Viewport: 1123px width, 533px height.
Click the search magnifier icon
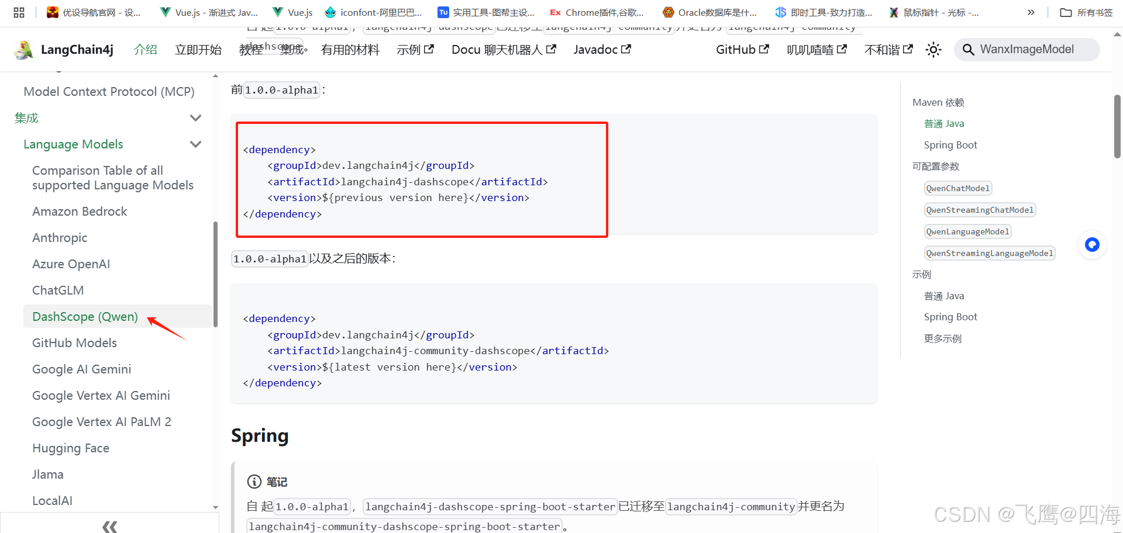968,50
